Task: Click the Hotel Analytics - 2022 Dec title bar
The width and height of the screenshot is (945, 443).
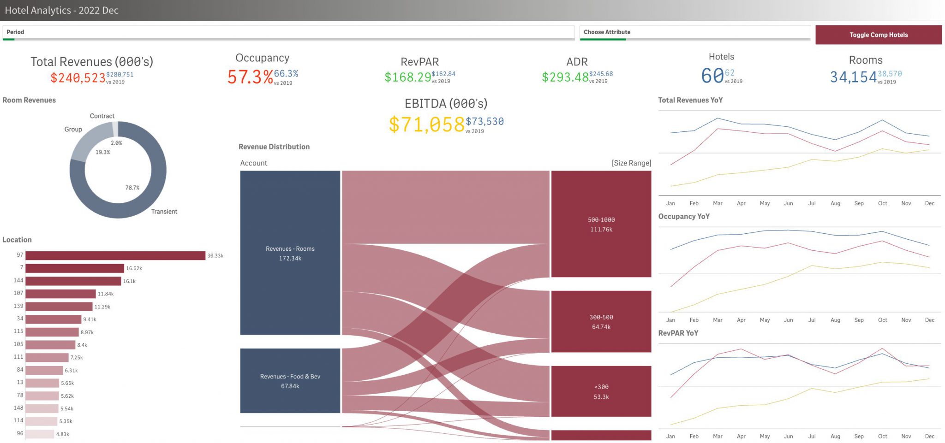Action: 60,10
